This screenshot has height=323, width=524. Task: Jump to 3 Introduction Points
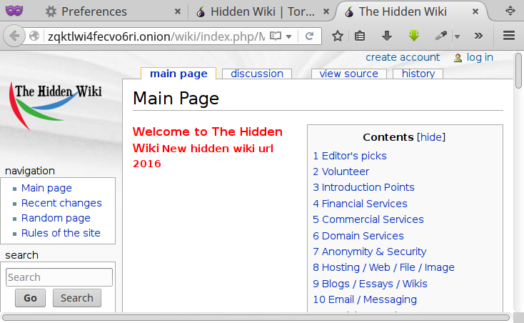click(x=363, y=187)
